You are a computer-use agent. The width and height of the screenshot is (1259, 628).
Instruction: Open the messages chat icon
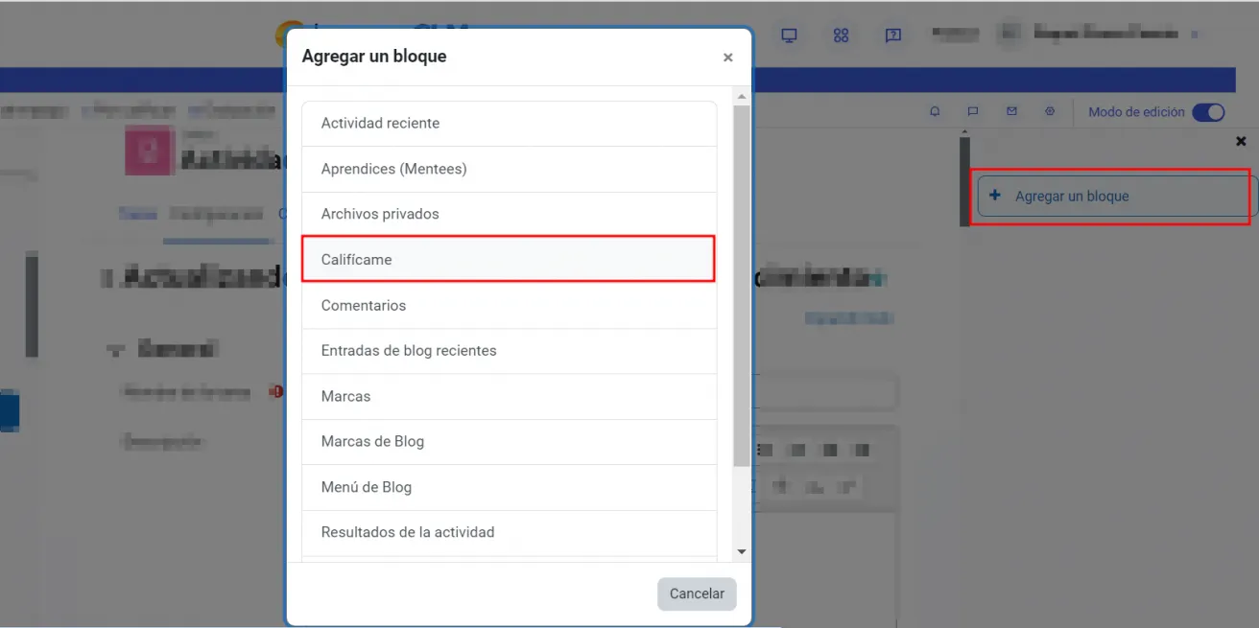pos(973,111)
